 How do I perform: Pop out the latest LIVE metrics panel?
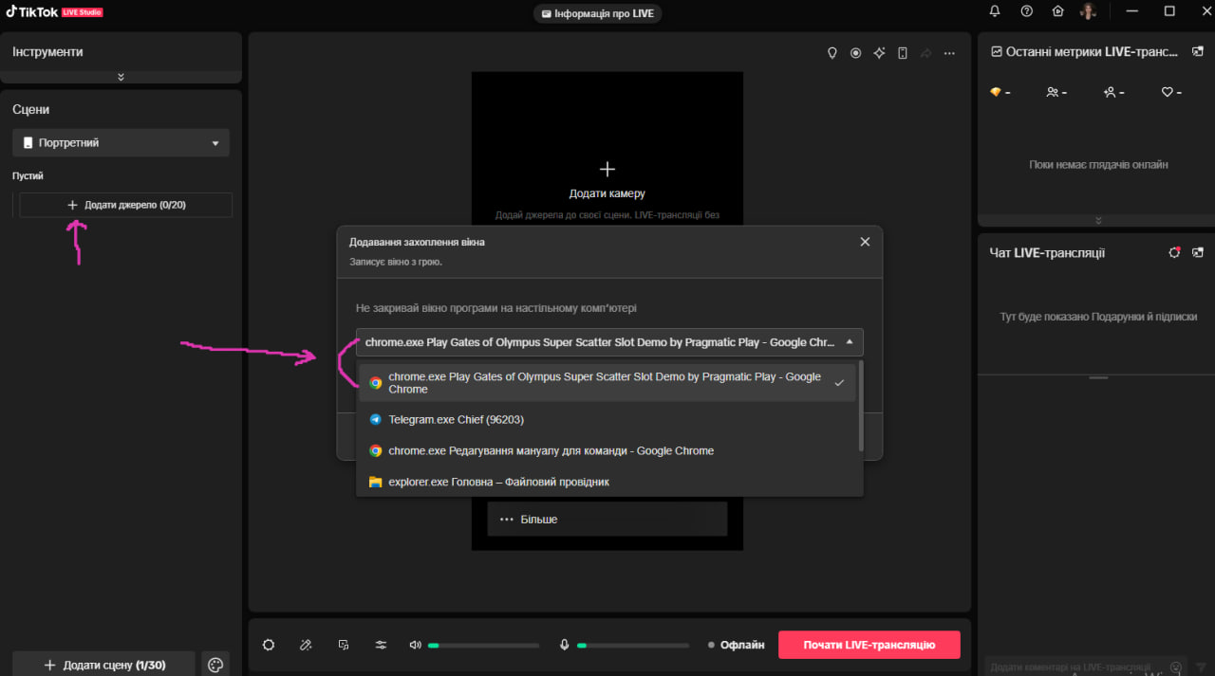pos(1198,52)
